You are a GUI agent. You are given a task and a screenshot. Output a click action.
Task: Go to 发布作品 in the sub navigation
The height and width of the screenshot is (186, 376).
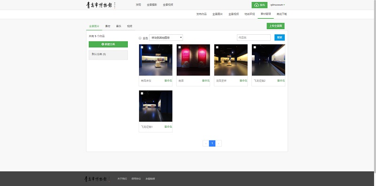pos(202,14)
